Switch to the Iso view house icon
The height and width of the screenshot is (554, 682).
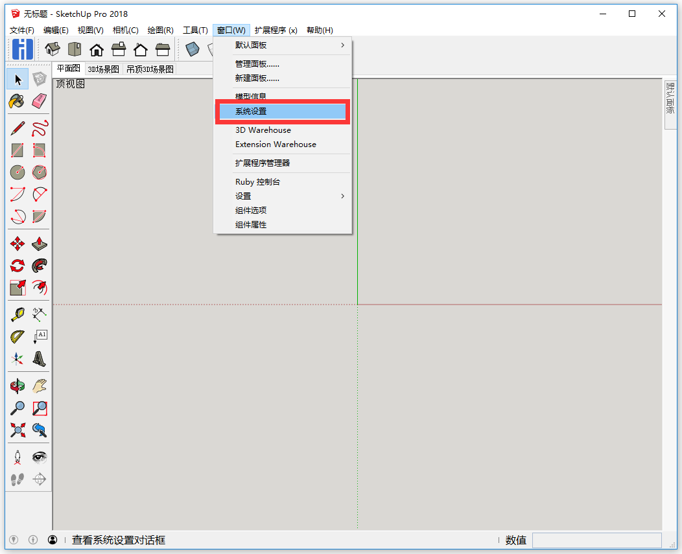click(x=53, y=49)
